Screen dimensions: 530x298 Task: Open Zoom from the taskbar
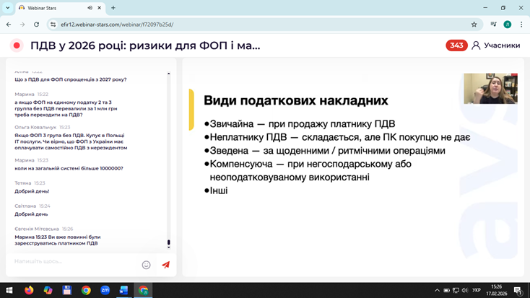tap(105, 290)
